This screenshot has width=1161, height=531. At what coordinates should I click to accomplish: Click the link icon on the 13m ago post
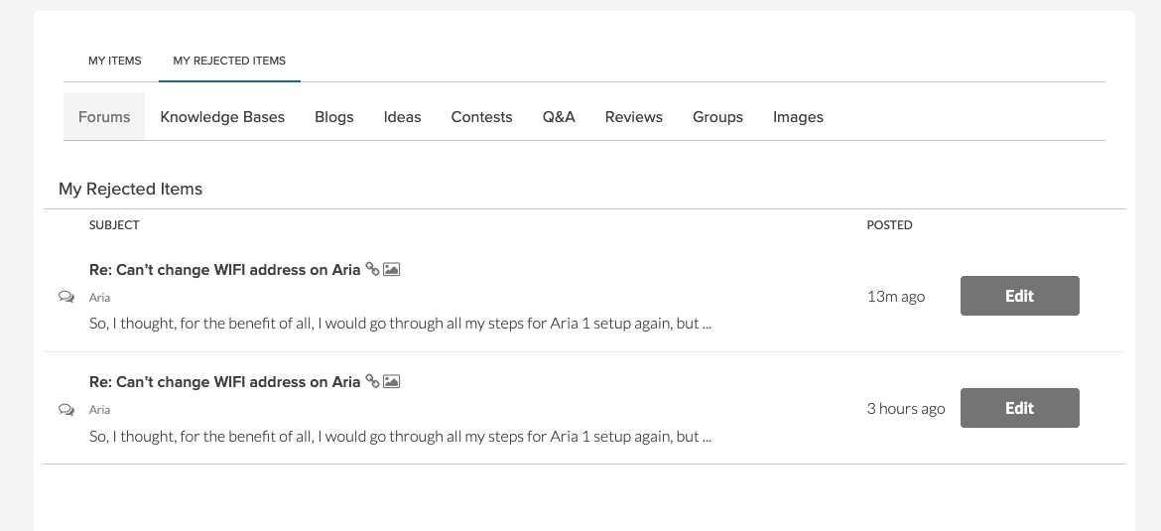click(372, 270)
